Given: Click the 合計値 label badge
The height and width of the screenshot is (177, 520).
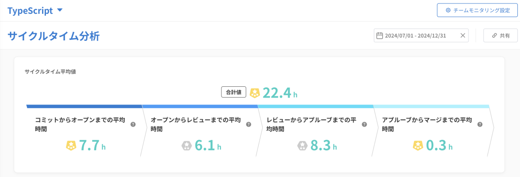Looking at the screenshot, I should click(x=234, y=92).
